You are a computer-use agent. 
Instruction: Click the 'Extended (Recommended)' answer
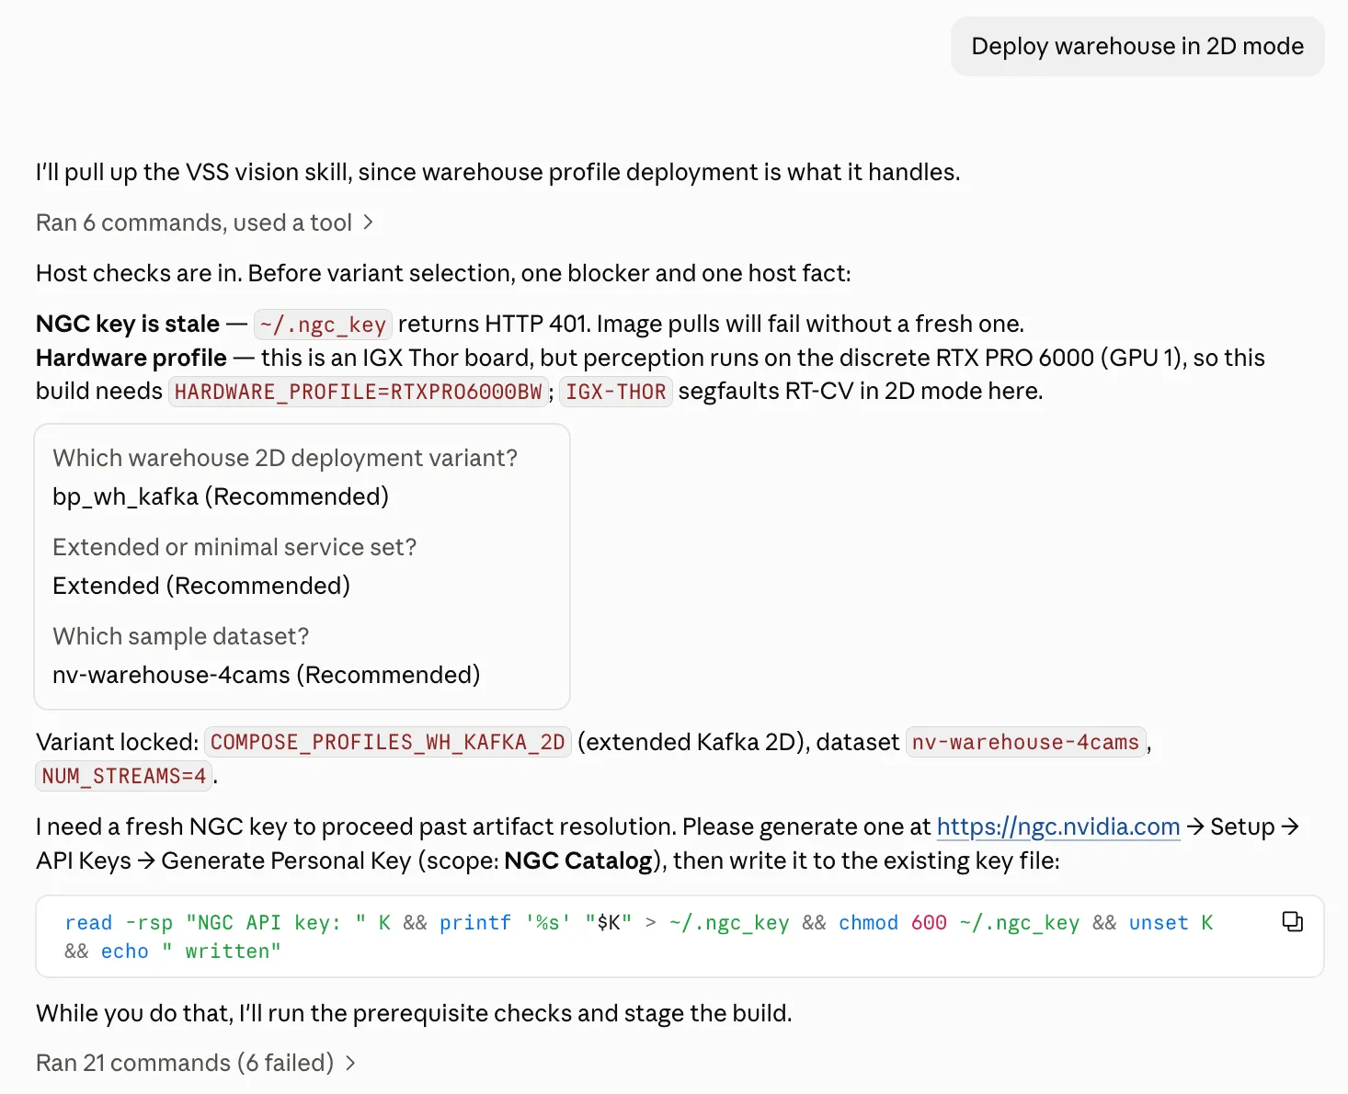pyautogui.click(x=201, y=586)
